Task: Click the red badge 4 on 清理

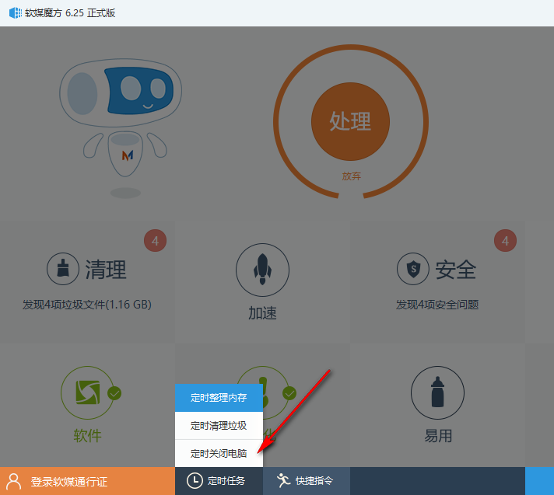Action: (x=155, y=241)
